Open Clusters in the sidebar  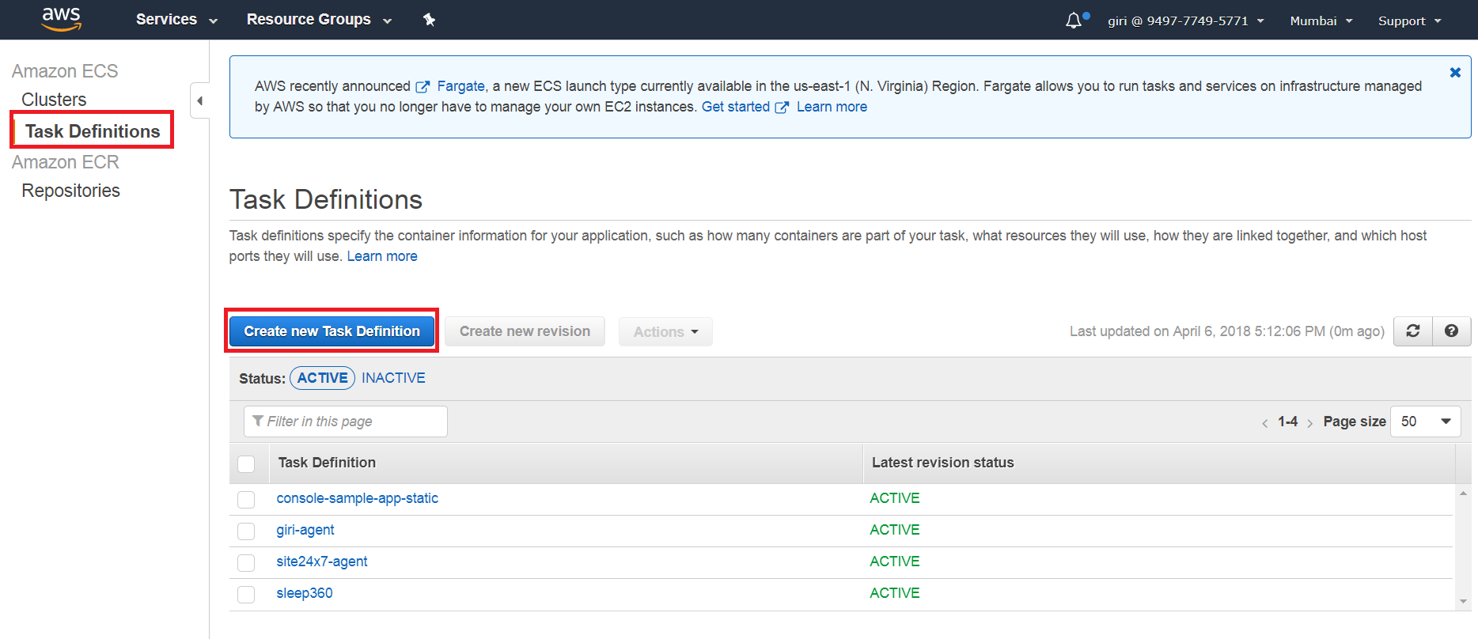coord(54,100)
